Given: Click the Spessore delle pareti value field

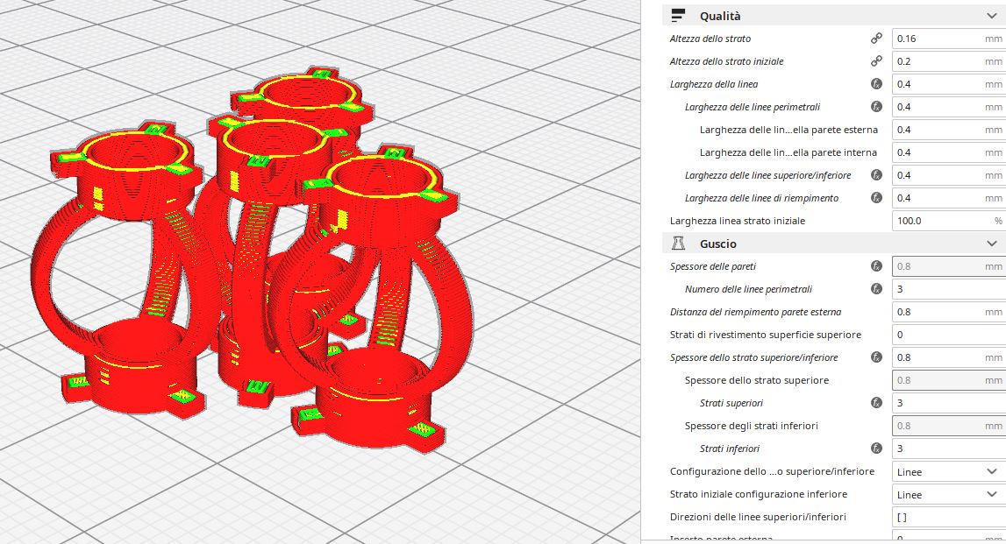Looking at the screenshot, I should click(949, 266).
